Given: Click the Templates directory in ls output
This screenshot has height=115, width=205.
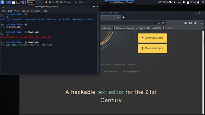Looking at the screenshot, I should (x=78, y=19).
